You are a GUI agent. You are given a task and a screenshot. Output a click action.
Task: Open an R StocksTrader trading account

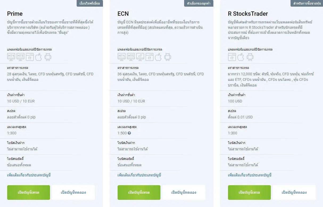pos(249,192)
